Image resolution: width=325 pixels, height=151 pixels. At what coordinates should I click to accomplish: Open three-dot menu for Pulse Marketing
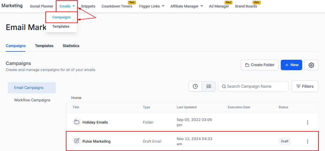(307, 141)
